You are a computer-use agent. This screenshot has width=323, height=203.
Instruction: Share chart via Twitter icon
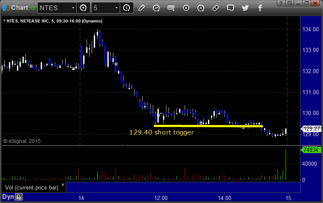click(245, 8)
